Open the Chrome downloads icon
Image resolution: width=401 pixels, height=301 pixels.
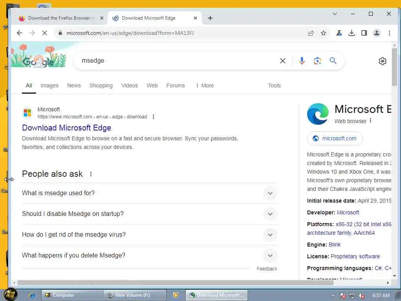point(352,33)
